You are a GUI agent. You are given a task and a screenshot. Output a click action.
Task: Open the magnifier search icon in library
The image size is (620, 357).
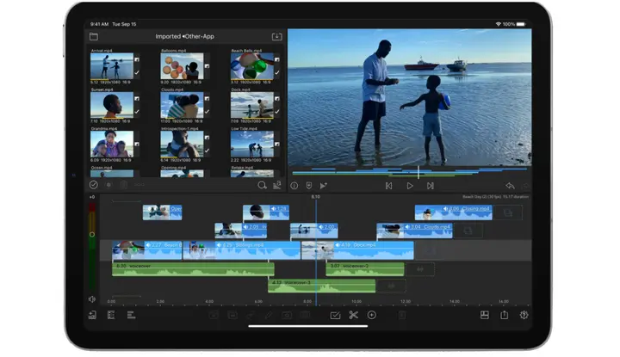pyautogui.click(x=262, y=185)
